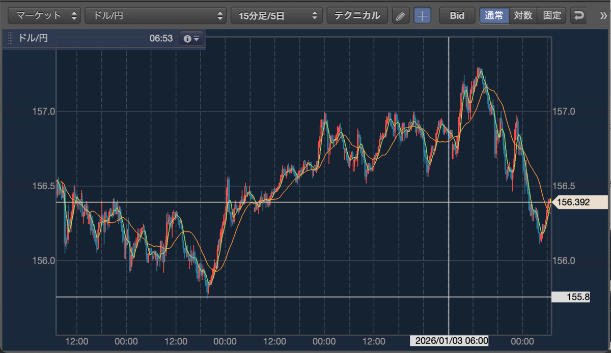Select the 対数 scale mode

coord(523,15)
